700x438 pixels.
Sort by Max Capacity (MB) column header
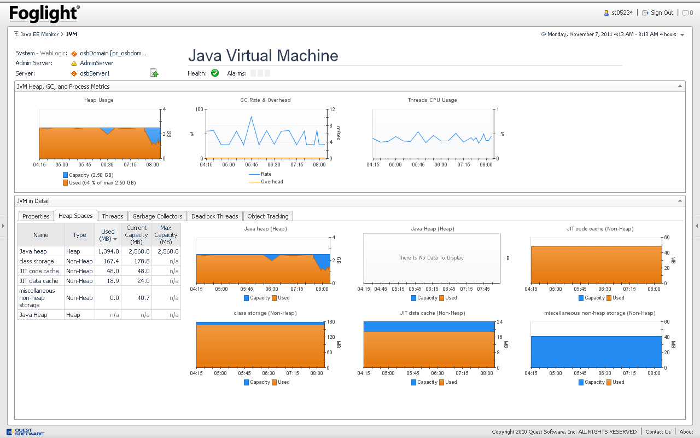[166, 235]
